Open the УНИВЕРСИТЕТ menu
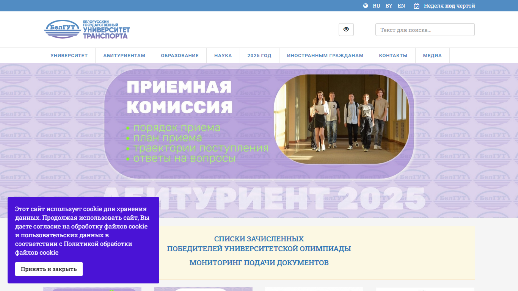Image resolution: width=518 pixels, height=291 pixels. pyautogui.click(x=69, y=55)
